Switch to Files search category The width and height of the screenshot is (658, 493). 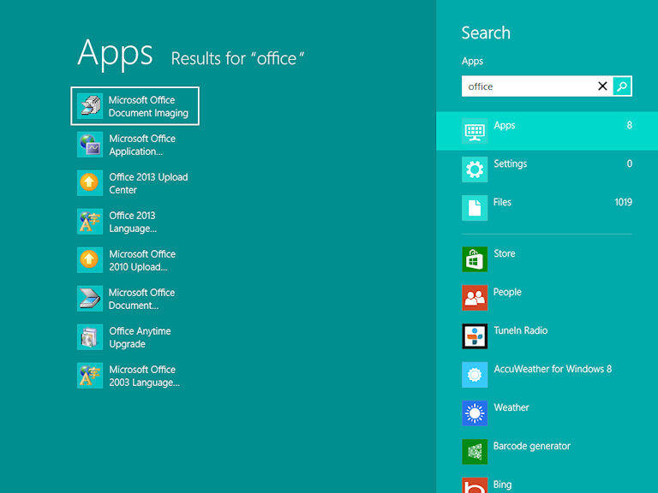[x=547, y=207]
